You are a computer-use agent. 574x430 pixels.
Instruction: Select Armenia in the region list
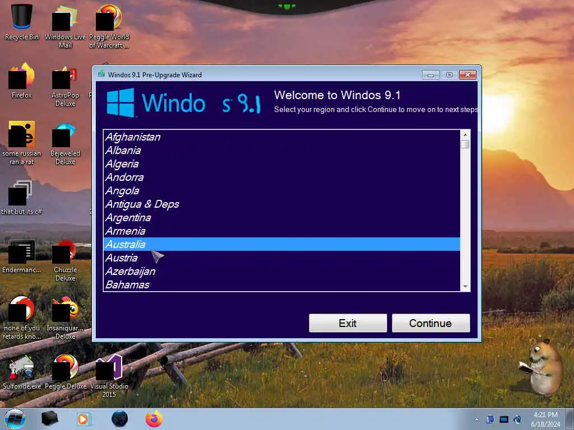click(282, 231)
